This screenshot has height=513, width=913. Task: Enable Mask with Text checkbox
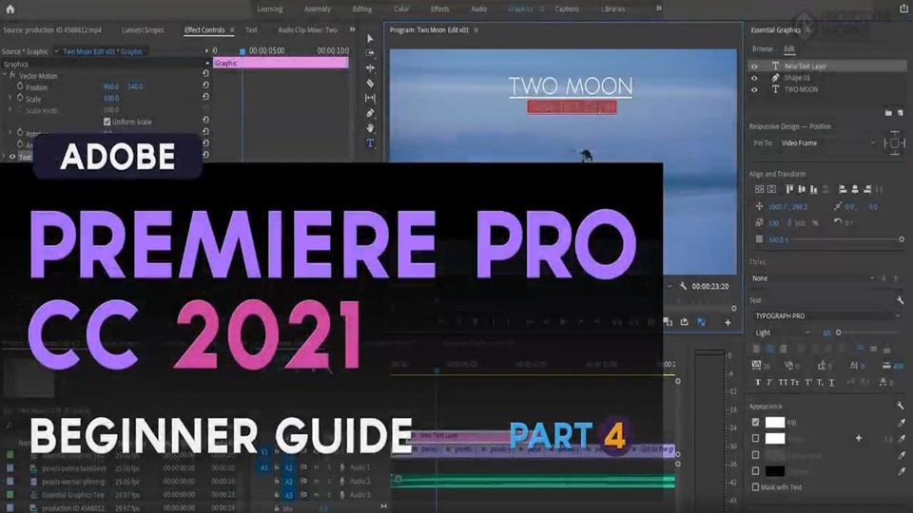click(756, 487)
